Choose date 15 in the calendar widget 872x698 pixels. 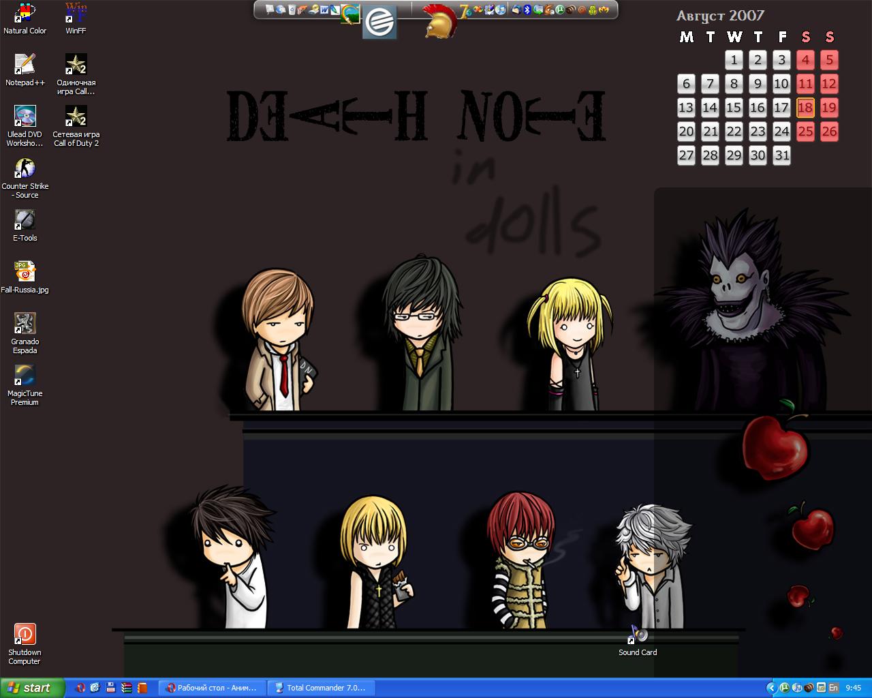point(734,107)
